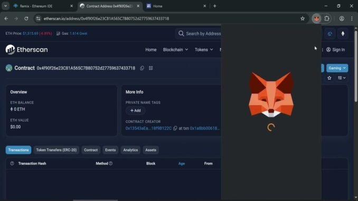Open the Chrome profile avatar icon
Image resolution: width=358 pixels, height=201 pixels.
[342, 18]
